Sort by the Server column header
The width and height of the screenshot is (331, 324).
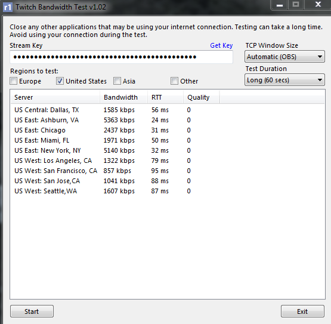[x=55, y=97]
